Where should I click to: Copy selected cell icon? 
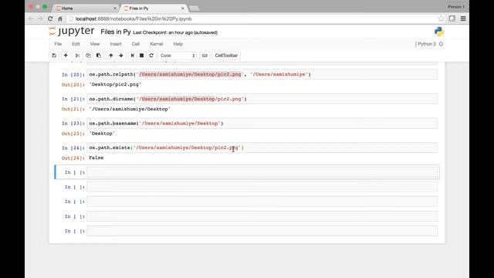coord(88,56)
